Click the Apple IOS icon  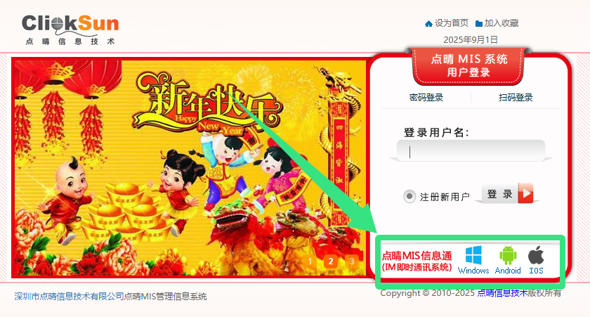click(x=536, y=256)
